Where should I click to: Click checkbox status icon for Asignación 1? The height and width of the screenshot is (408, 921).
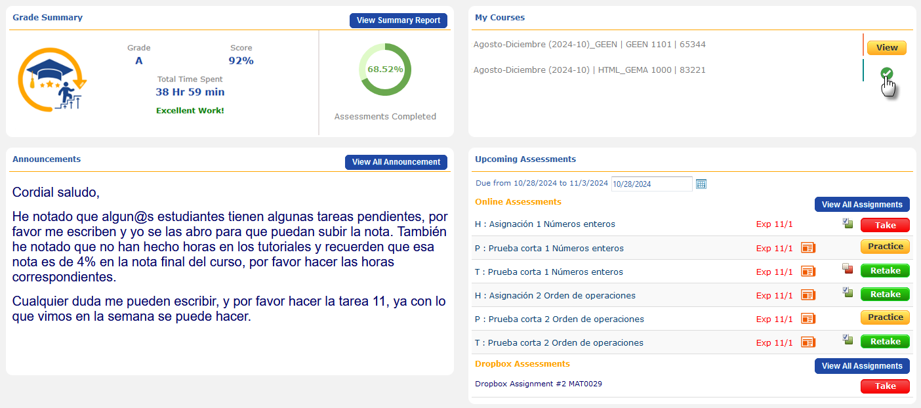pos(848,224)
